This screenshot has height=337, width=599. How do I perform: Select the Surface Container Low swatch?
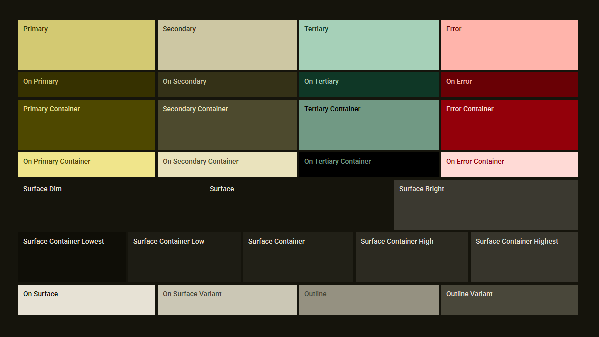pos(184,257)
